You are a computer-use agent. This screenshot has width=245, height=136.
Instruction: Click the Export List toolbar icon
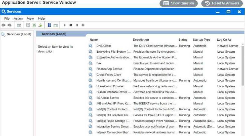coord(40,25)
